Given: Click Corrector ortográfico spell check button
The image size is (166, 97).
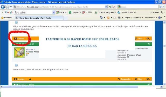Looking at the screenshot, I should pyautogui.click(x=105, y=12).
